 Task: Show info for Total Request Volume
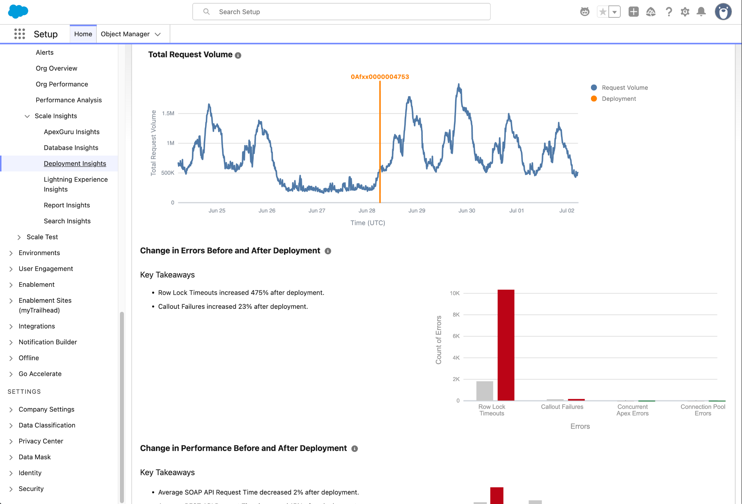(238, 55)
